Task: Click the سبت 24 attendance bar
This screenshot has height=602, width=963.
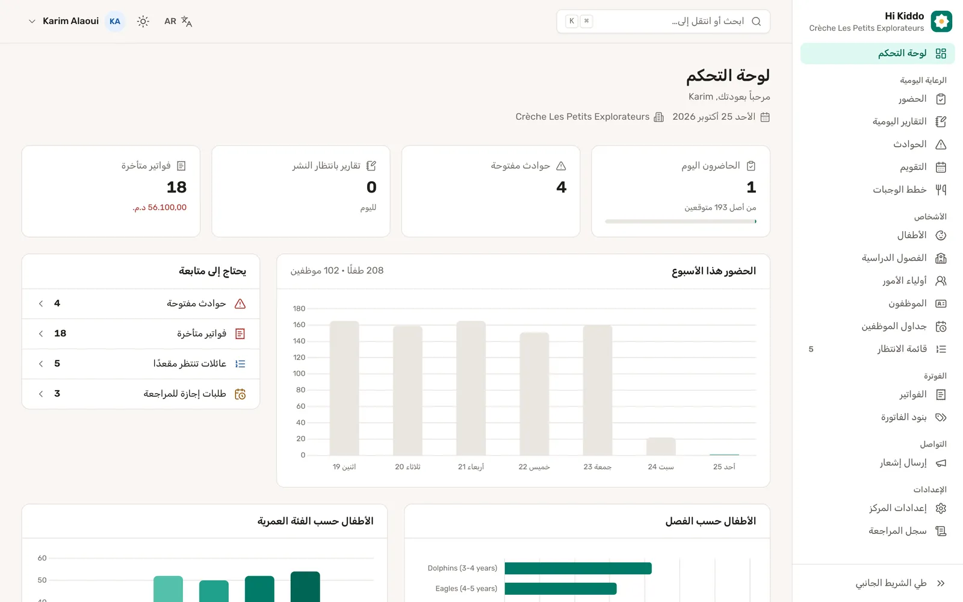Action: [661, 447]
